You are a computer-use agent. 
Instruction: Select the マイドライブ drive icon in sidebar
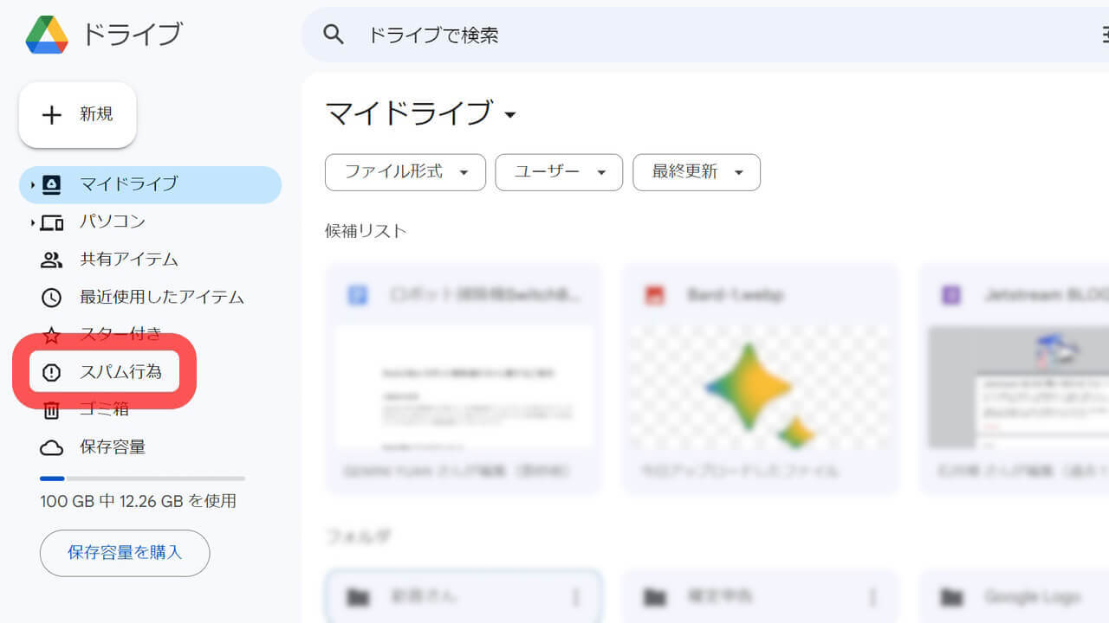tap(51, 183)
